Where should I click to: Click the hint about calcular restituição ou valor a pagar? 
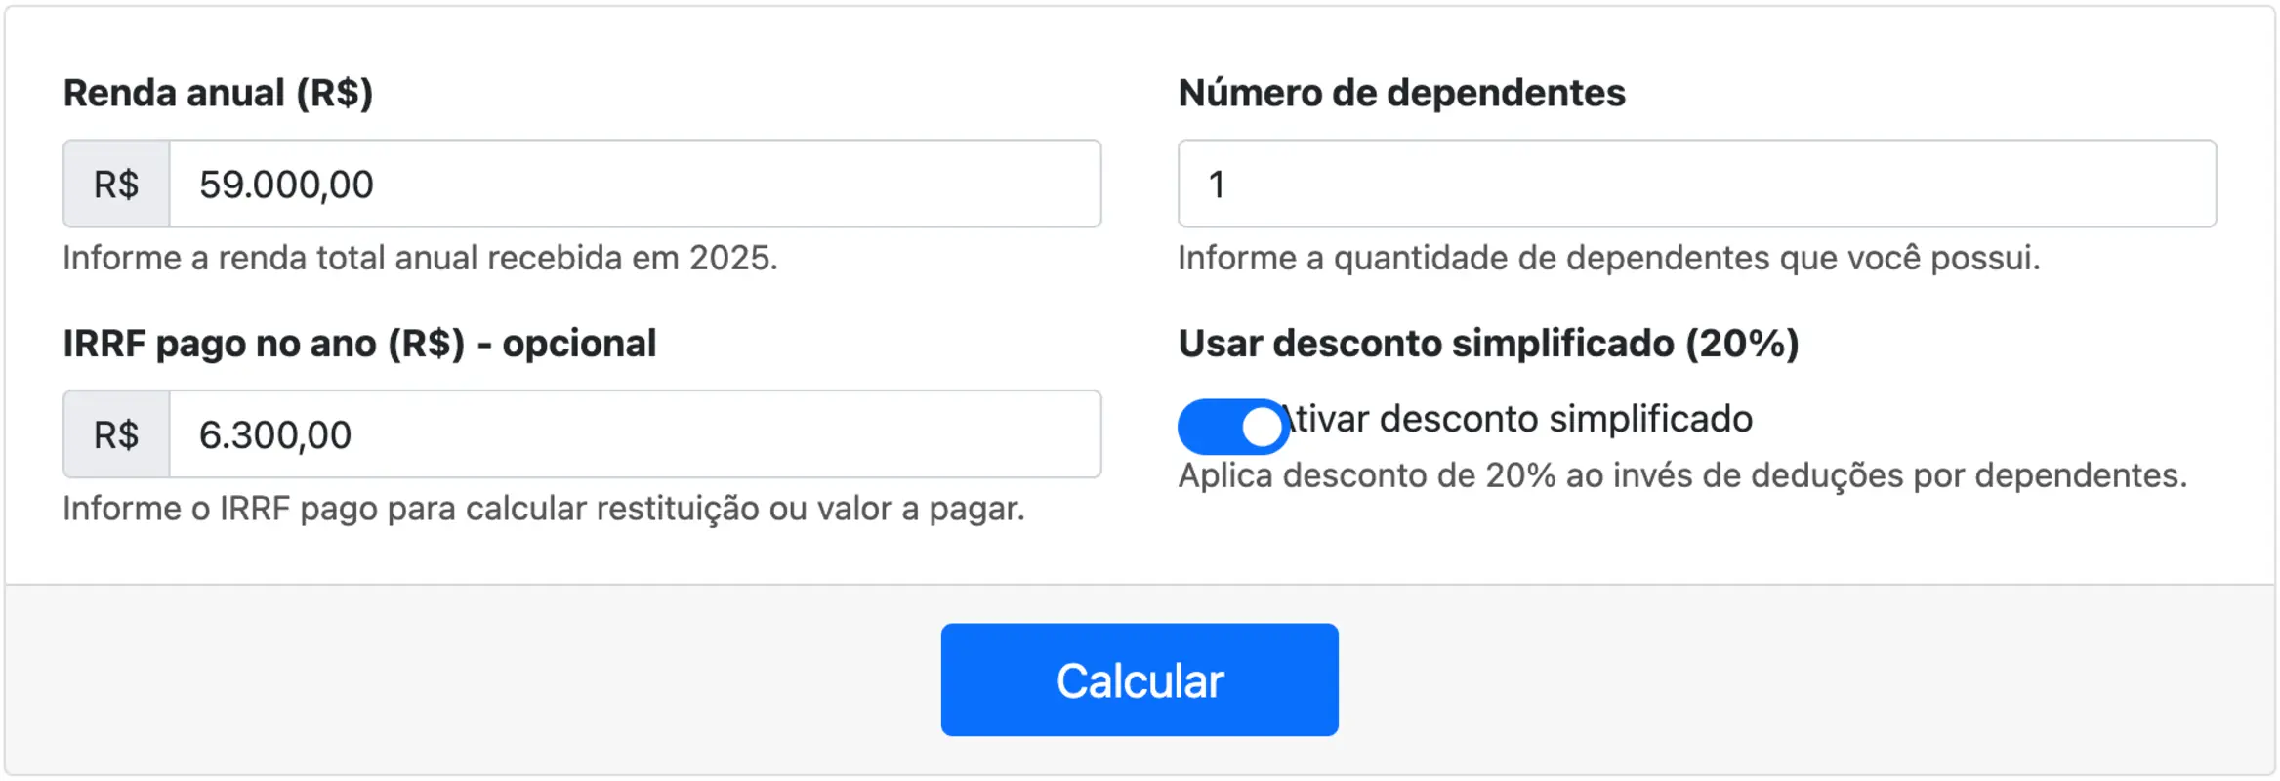[x=544, y=508]
